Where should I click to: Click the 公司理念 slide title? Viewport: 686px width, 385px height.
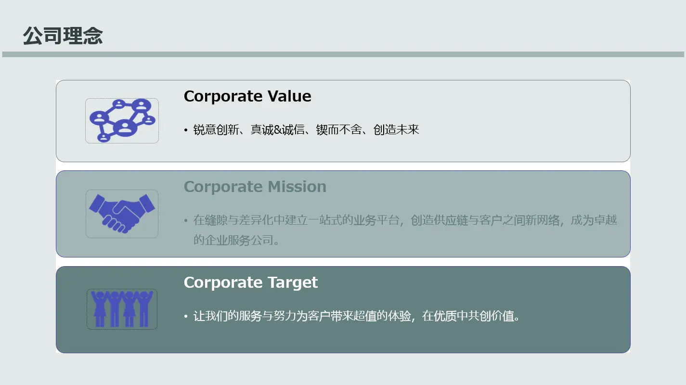(x=63, y=36)
